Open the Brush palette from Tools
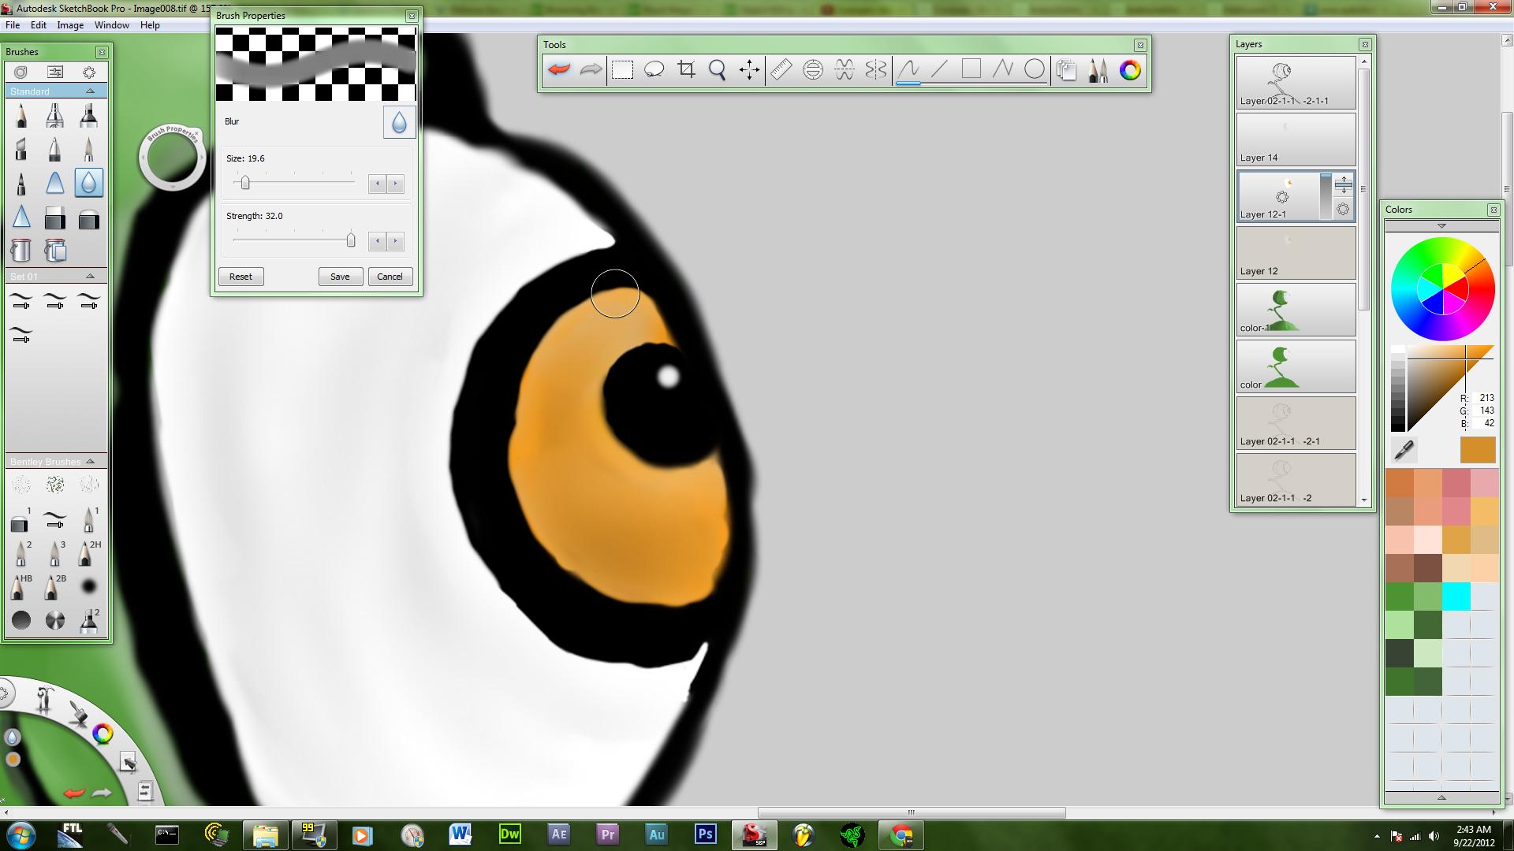 (x=1098, y=70)
